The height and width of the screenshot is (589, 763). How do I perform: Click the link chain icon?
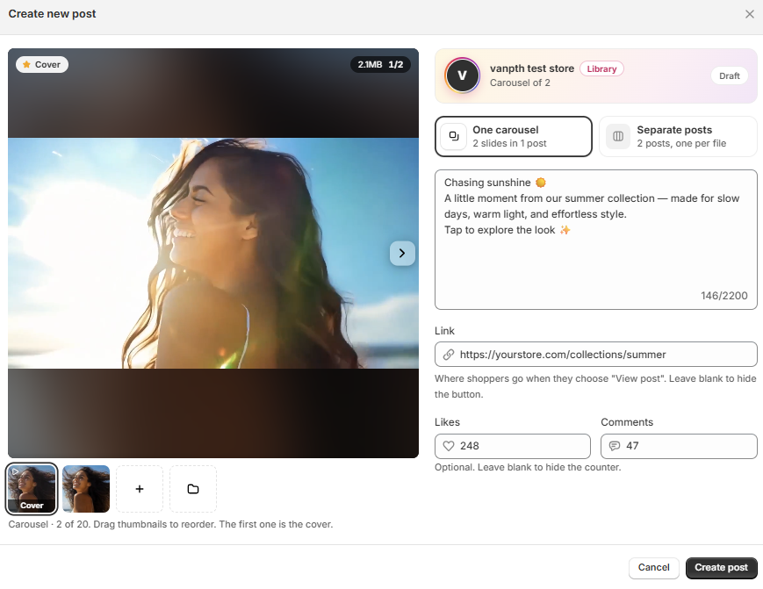pyautogui.click(x=448, y=355)
